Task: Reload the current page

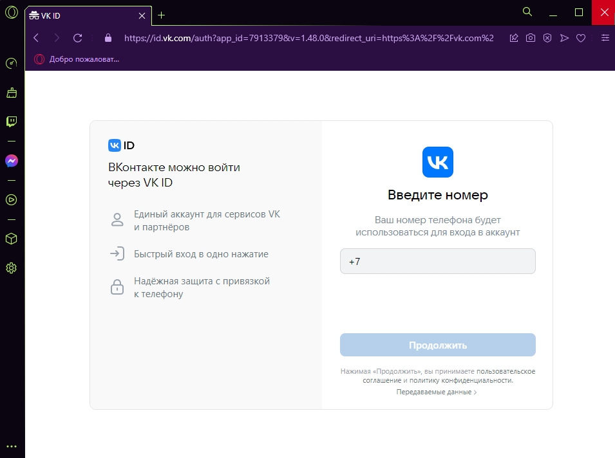Action: click(x=78, y=37)
